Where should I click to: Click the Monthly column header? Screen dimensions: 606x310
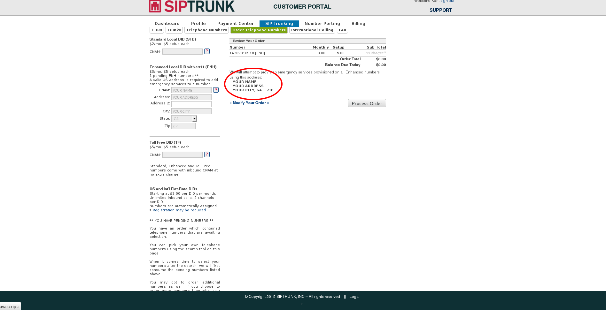click(321, 47)
